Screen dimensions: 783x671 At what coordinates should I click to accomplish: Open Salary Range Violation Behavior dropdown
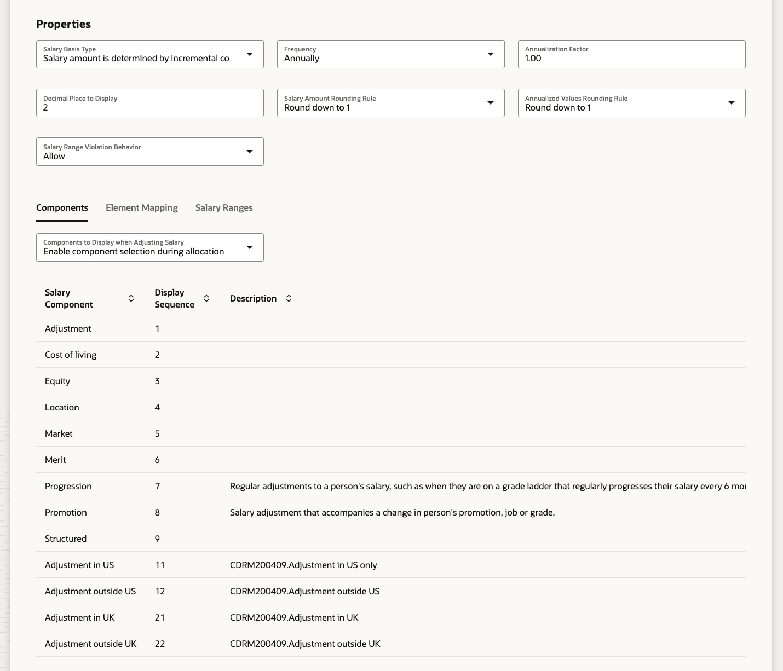149,152
